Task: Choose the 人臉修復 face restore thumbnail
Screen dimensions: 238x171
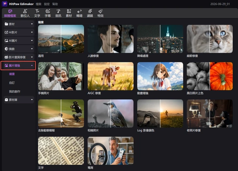Action: pyautogui.click(x=111, y=39)
